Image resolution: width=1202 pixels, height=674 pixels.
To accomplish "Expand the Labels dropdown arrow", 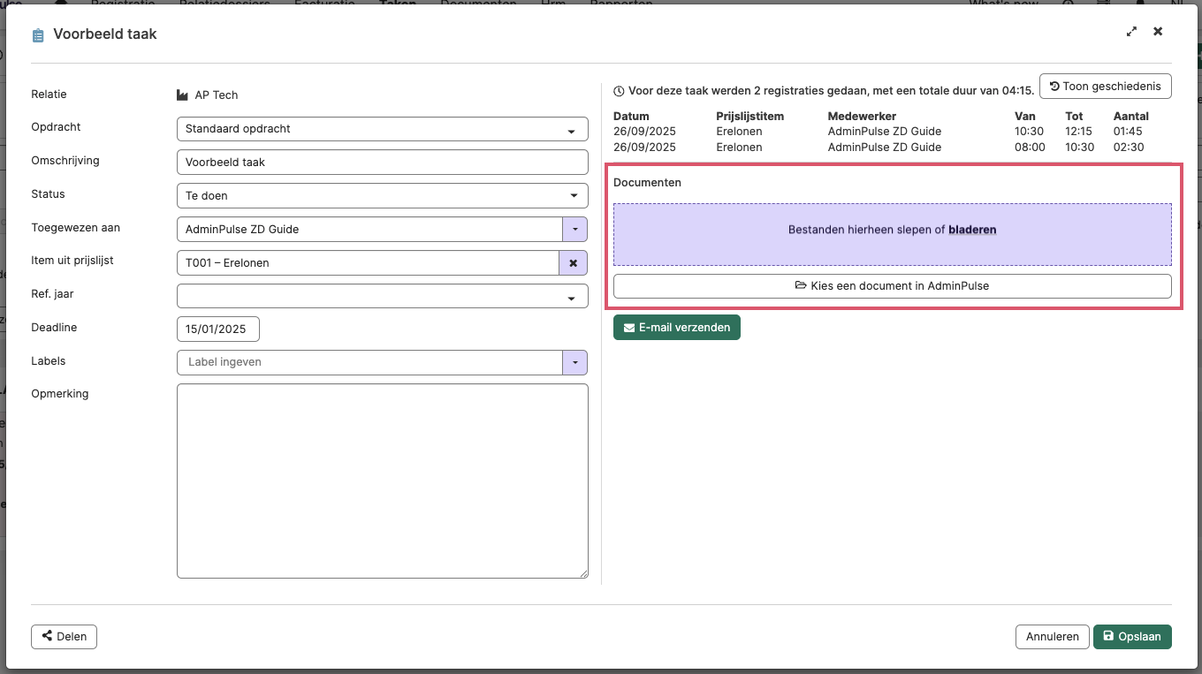I will tap(574, 362).
